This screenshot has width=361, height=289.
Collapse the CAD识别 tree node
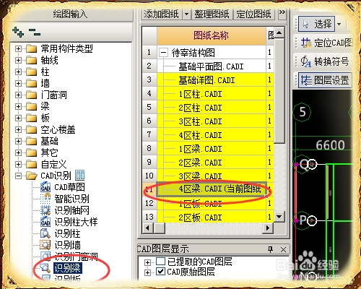coord(18,176)
